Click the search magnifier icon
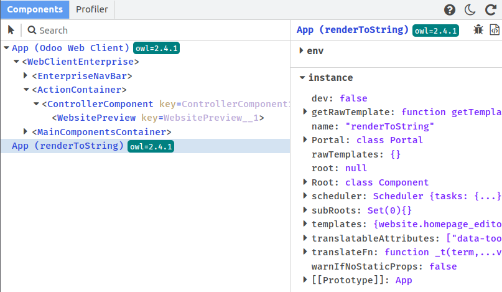Viewport: 502px width, 292px height. pyautogui.click(x=32, y=30)
